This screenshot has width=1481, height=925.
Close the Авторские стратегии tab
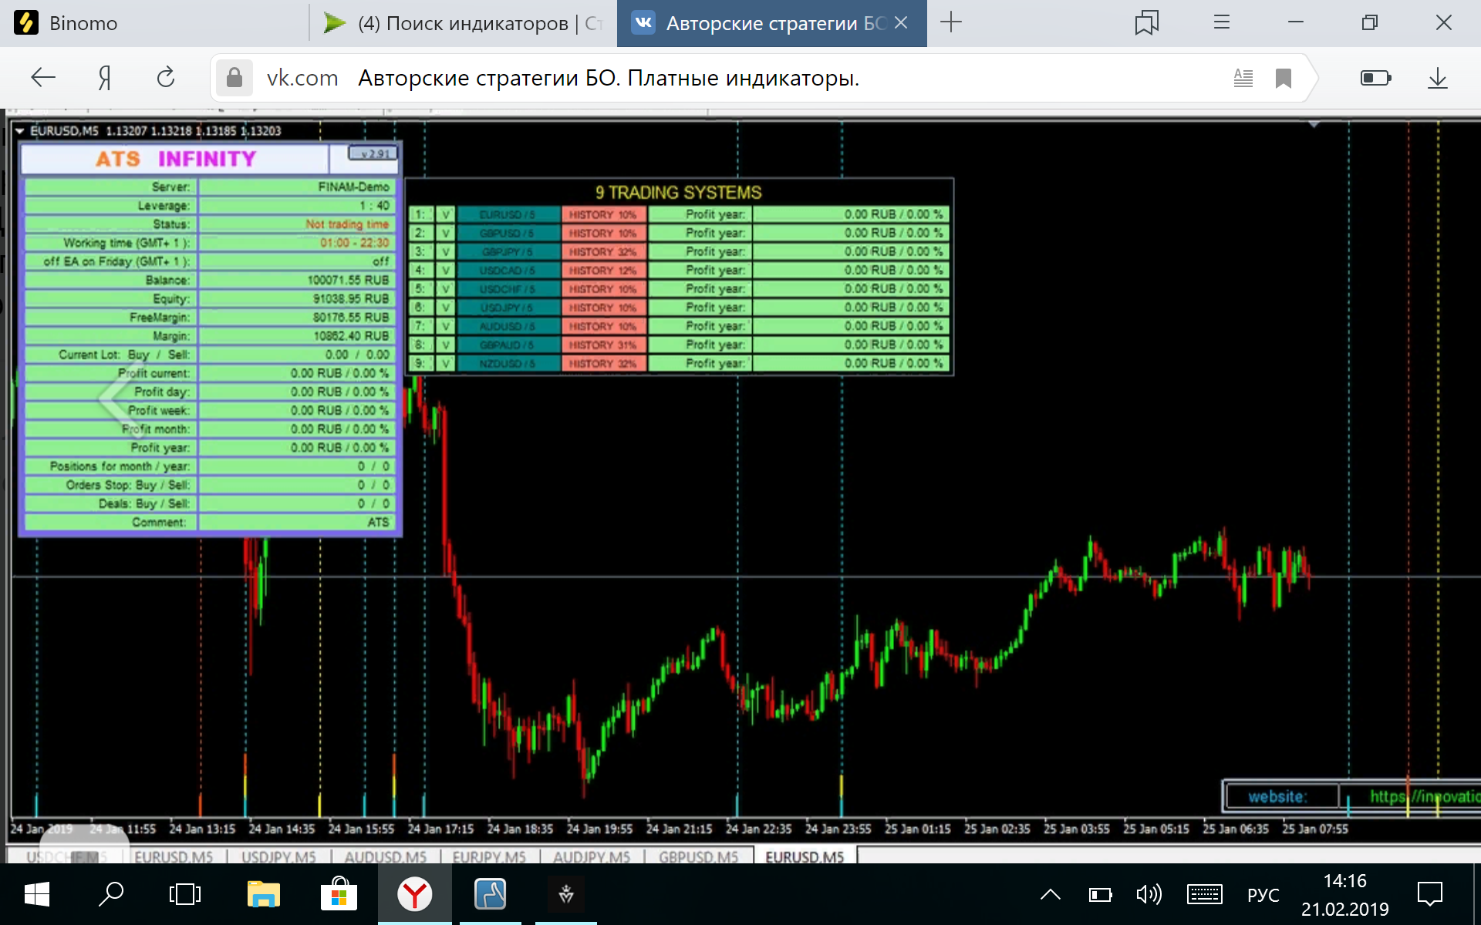click(x=900, y=23)
